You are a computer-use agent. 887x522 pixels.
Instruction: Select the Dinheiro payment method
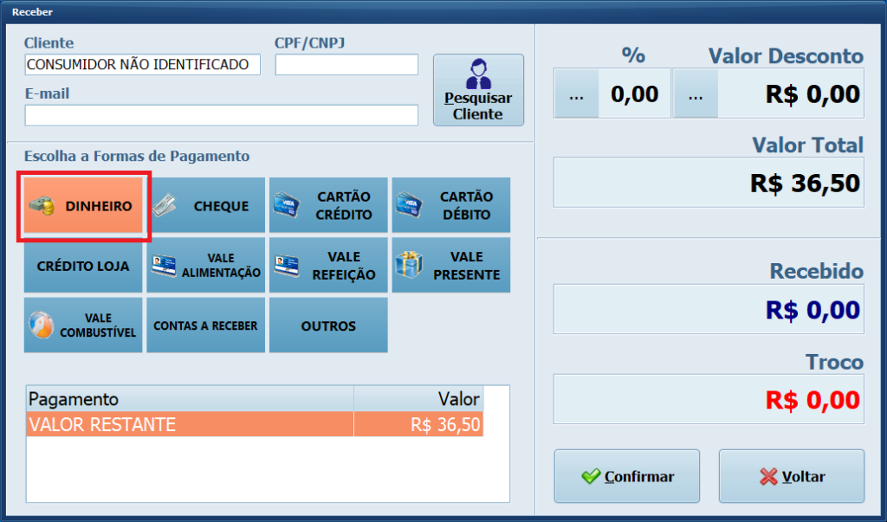pyautogui.click(x=84, y=207)
